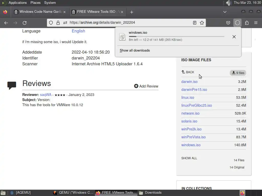This screenshot has height=196, width=262.
Task: Select the FREE VMware Tools ISO tab
Action: pos(98,12)
